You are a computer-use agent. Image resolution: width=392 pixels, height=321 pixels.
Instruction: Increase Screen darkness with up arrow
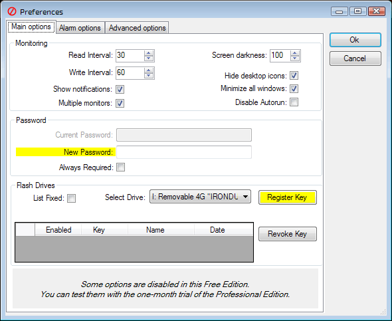click(295, 53)
